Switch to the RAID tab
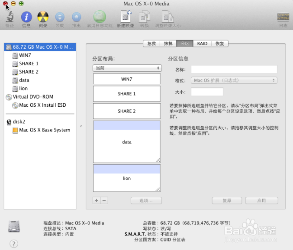The height and width of the screenshot is (250, 293). tap(202, 44)
